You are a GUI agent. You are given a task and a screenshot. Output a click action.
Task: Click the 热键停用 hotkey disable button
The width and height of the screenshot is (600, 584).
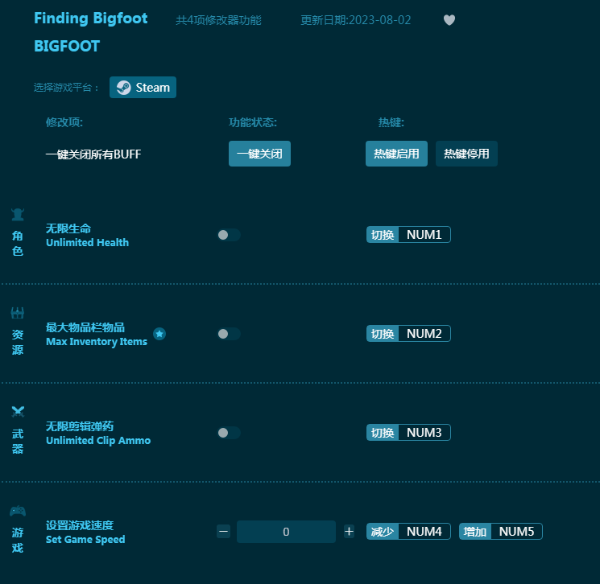[x=466, y=154]
